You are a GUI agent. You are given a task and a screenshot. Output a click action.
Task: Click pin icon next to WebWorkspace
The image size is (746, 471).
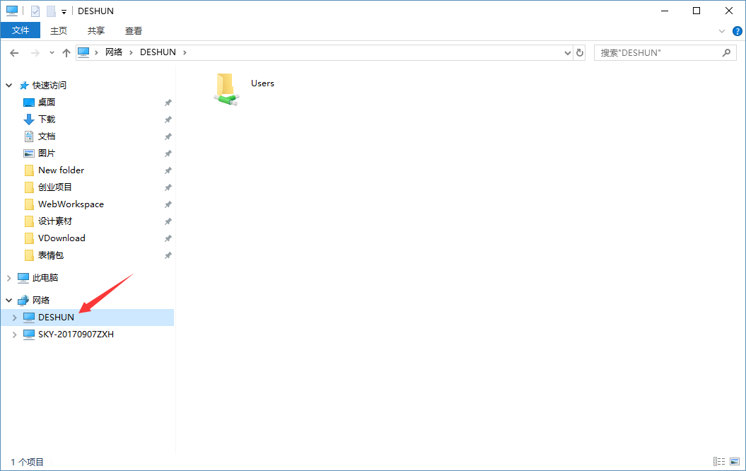pyautogui.click(x=168, y=204)
